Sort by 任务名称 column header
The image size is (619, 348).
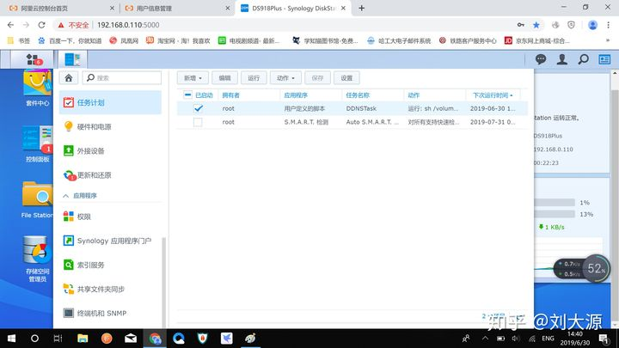(358, 95)
